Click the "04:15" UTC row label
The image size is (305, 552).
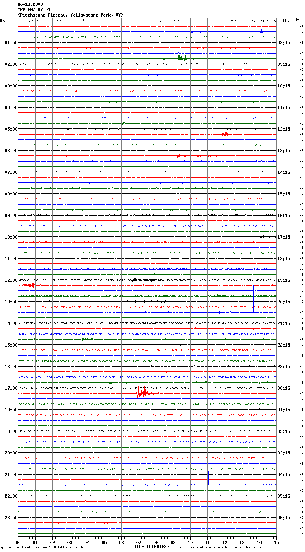(284, 475)
